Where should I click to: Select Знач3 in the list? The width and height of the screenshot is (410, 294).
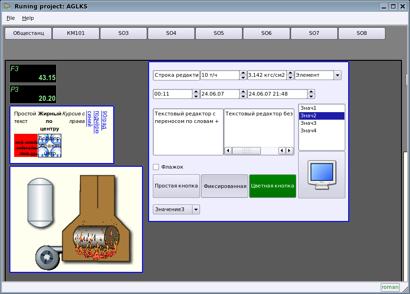point(309,123)
